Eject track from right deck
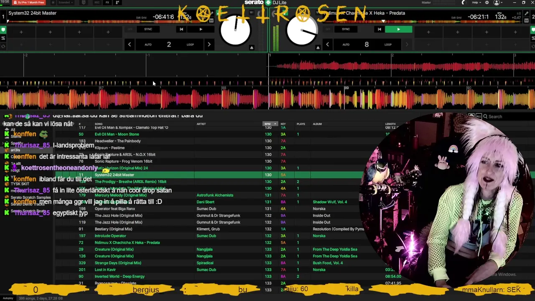 tap(318, 48)
